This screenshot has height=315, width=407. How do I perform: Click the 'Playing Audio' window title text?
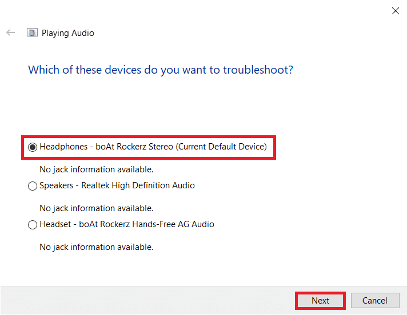coord(68,33)
